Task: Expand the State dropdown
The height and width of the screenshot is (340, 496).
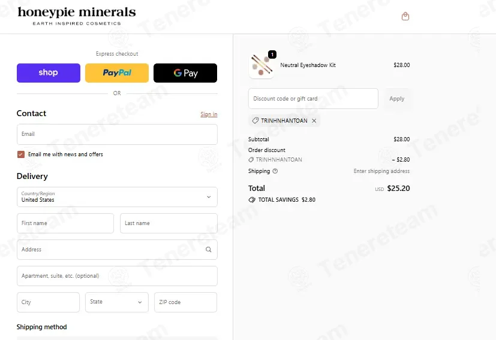Action: pos(117,302)
